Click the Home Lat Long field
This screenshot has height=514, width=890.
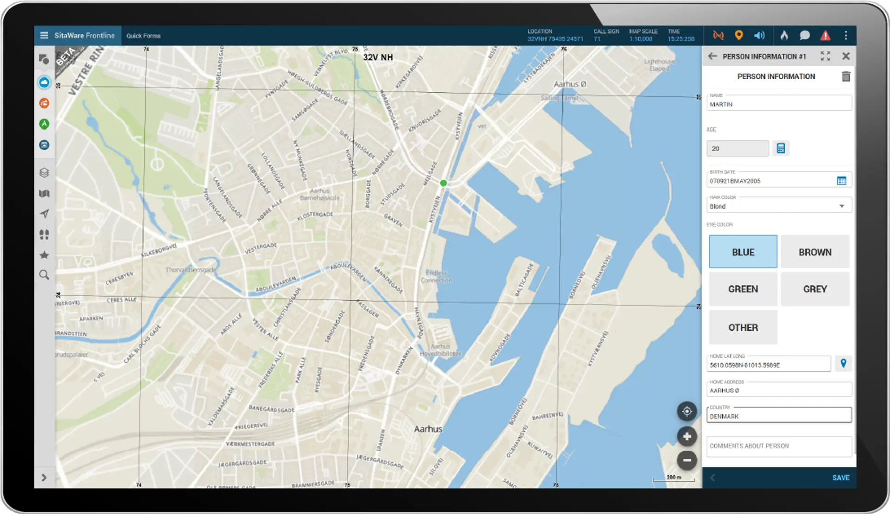769,364
